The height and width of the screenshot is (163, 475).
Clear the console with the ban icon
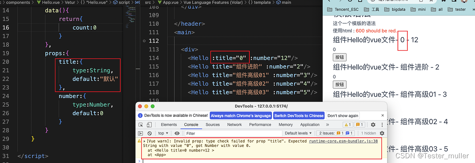click(x=150, y=133)
